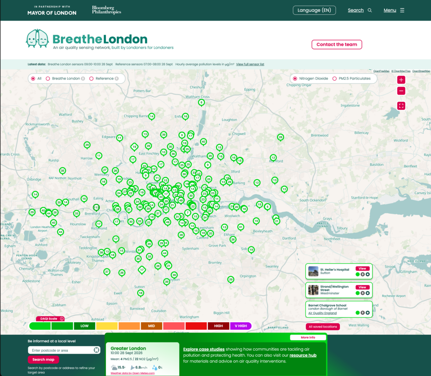Toggle fullscreen map view icon
The width and height of the screenshot is (431, 376).
point(401,106)
